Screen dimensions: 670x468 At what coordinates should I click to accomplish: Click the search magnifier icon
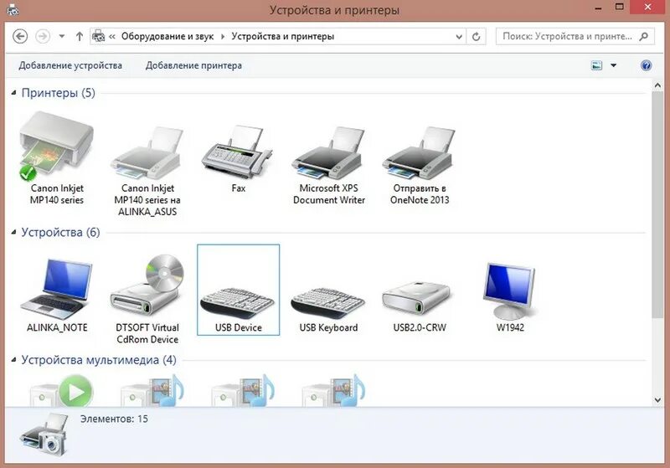(x=643, y=37)
